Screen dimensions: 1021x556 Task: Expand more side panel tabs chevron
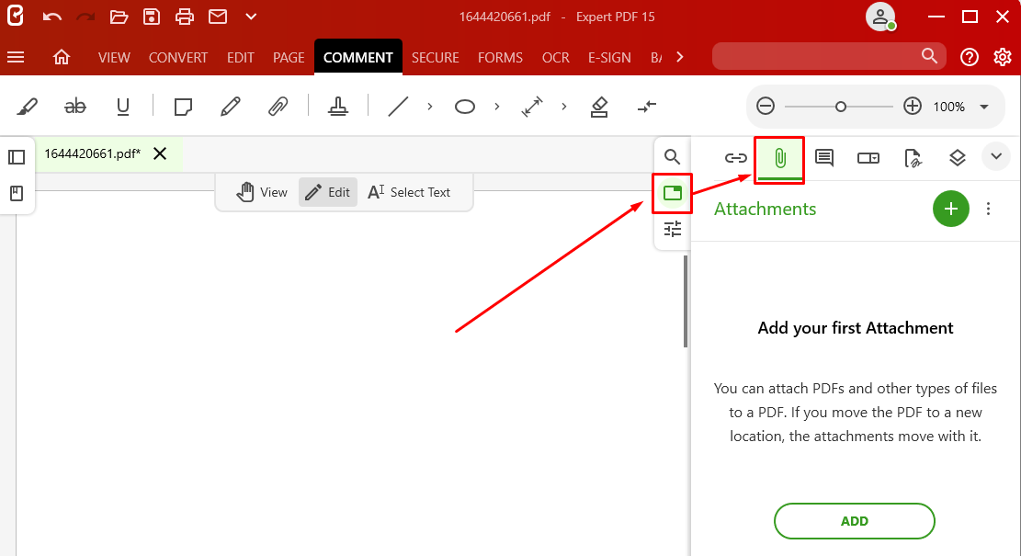pos(996,157)
